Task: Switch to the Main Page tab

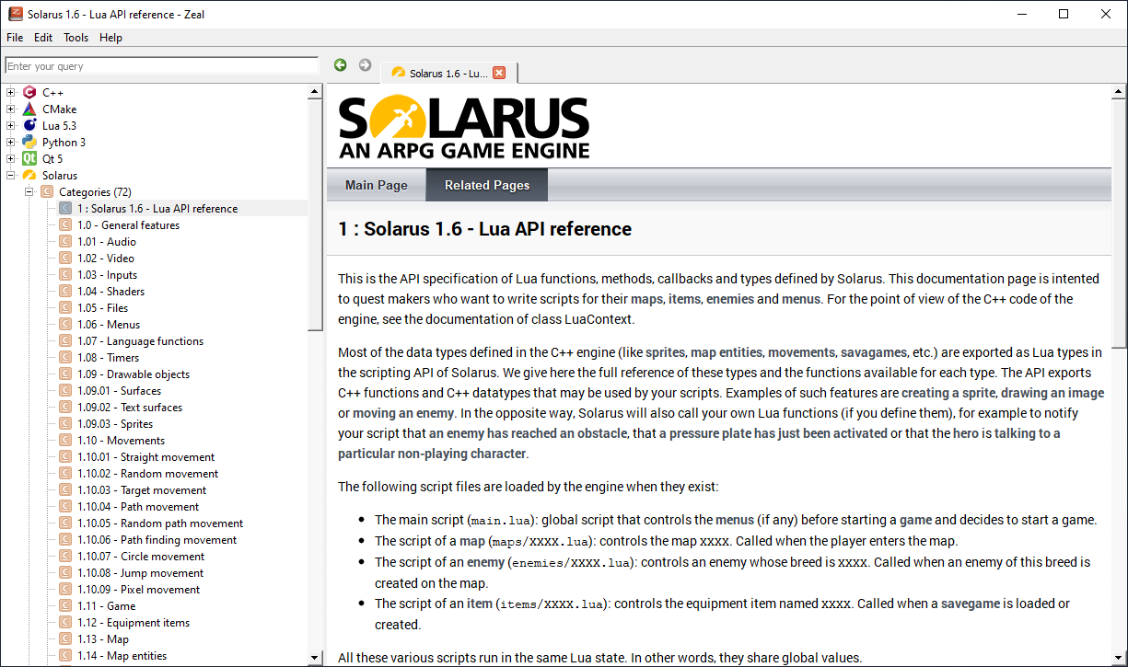Action: point(376,185)
